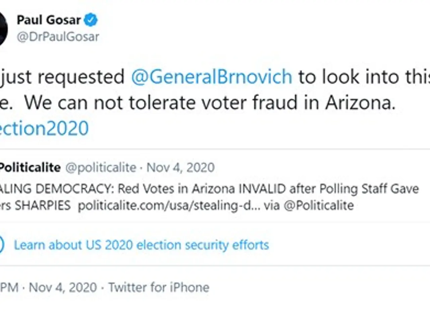Open 'Learn about US 2020 election security efforts'

coord(141,245)
